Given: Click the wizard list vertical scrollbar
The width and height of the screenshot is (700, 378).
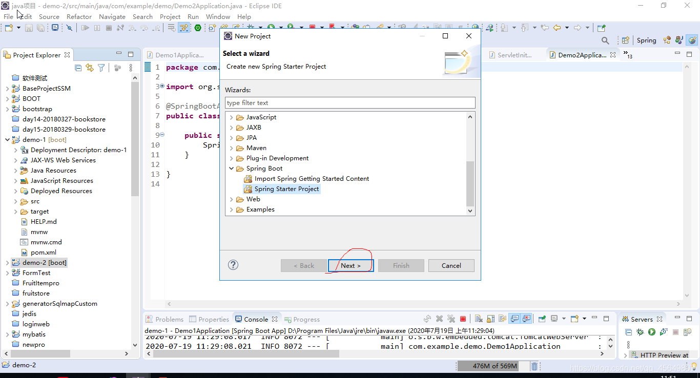Looking at the screenshot, I should click(x=470, y=183).
